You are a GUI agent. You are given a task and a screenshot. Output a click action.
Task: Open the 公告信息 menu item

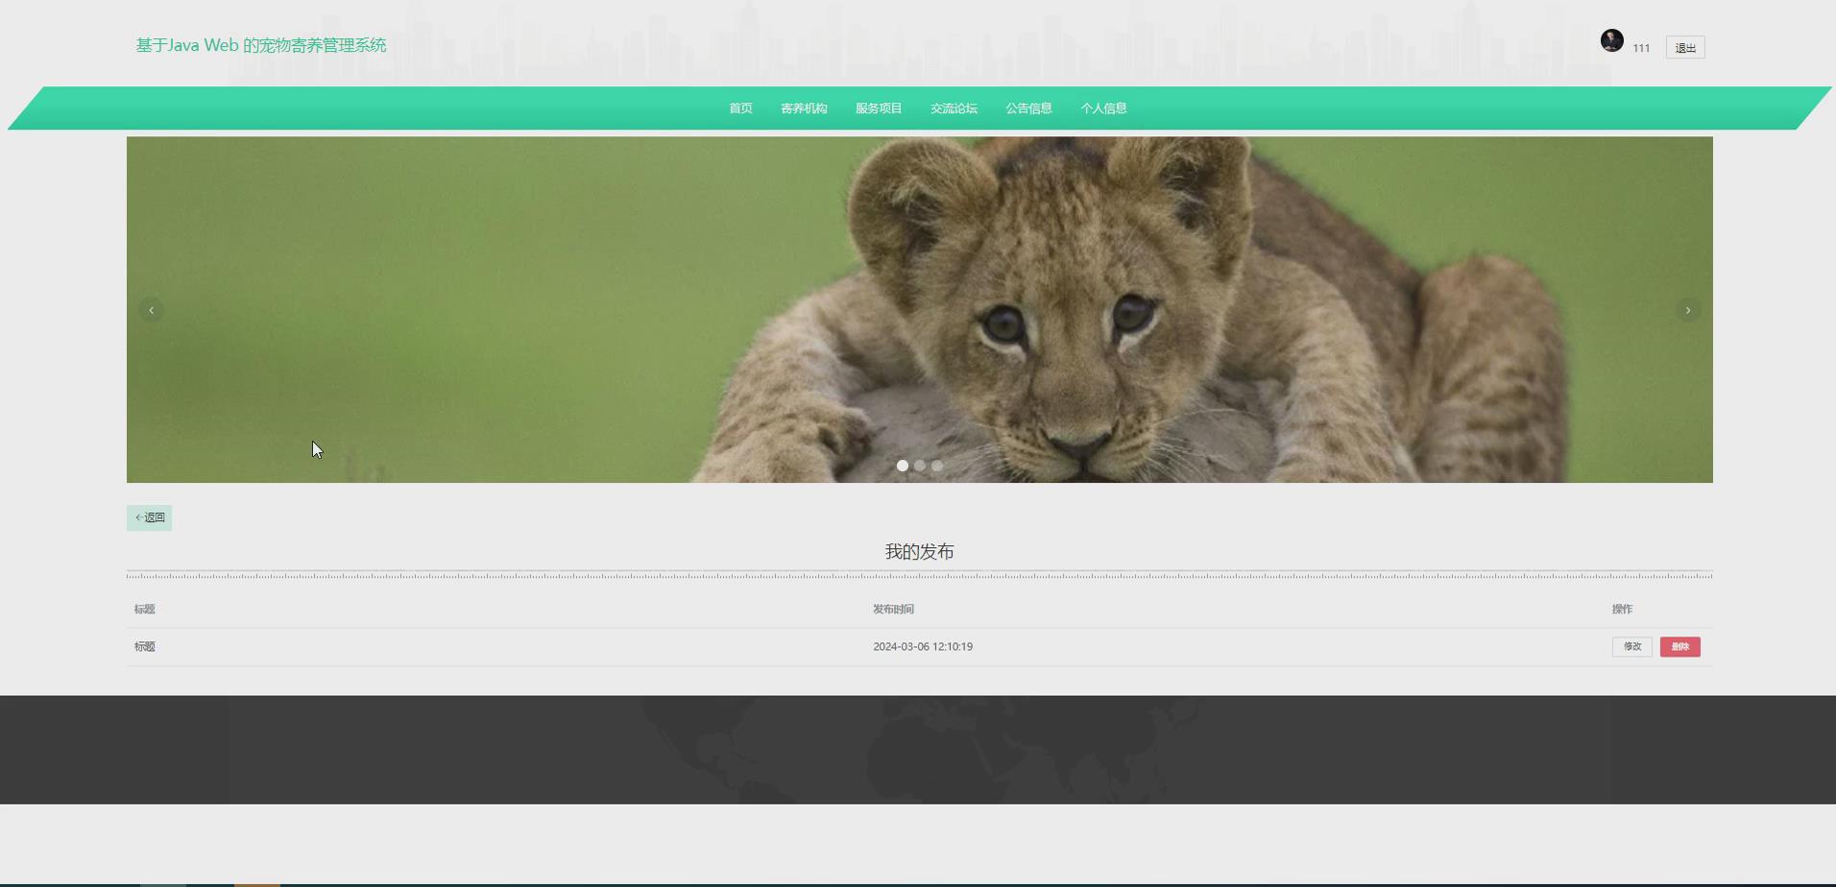1028,108
